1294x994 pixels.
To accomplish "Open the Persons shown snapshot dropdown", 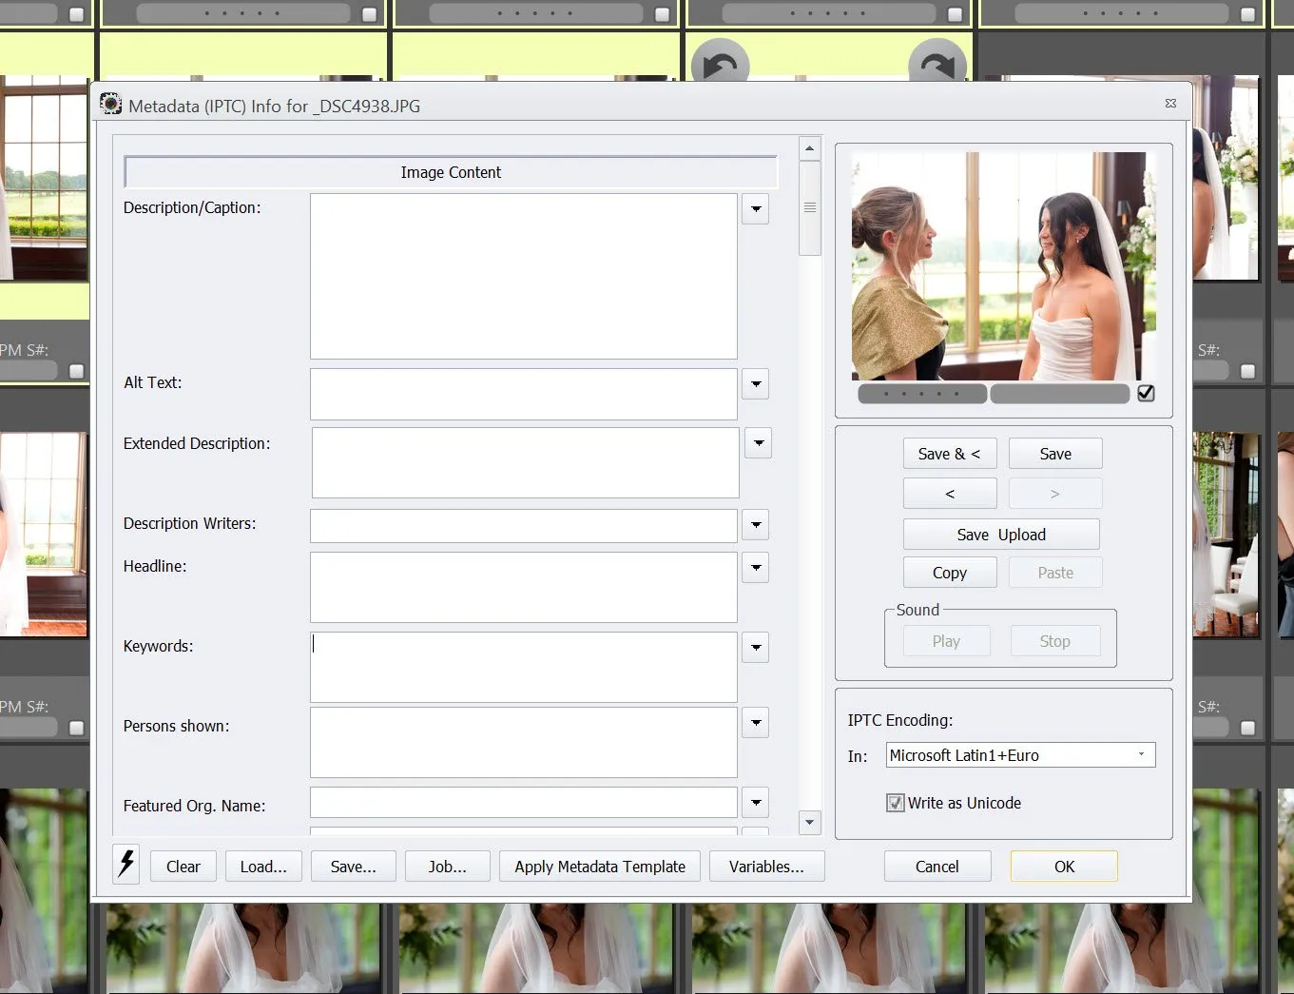I will click(x=755, y=723).
